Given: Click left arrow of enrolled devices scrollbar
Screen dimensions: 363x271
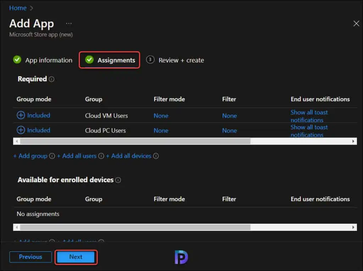Looking at the screenshot, I should [16, 227].
